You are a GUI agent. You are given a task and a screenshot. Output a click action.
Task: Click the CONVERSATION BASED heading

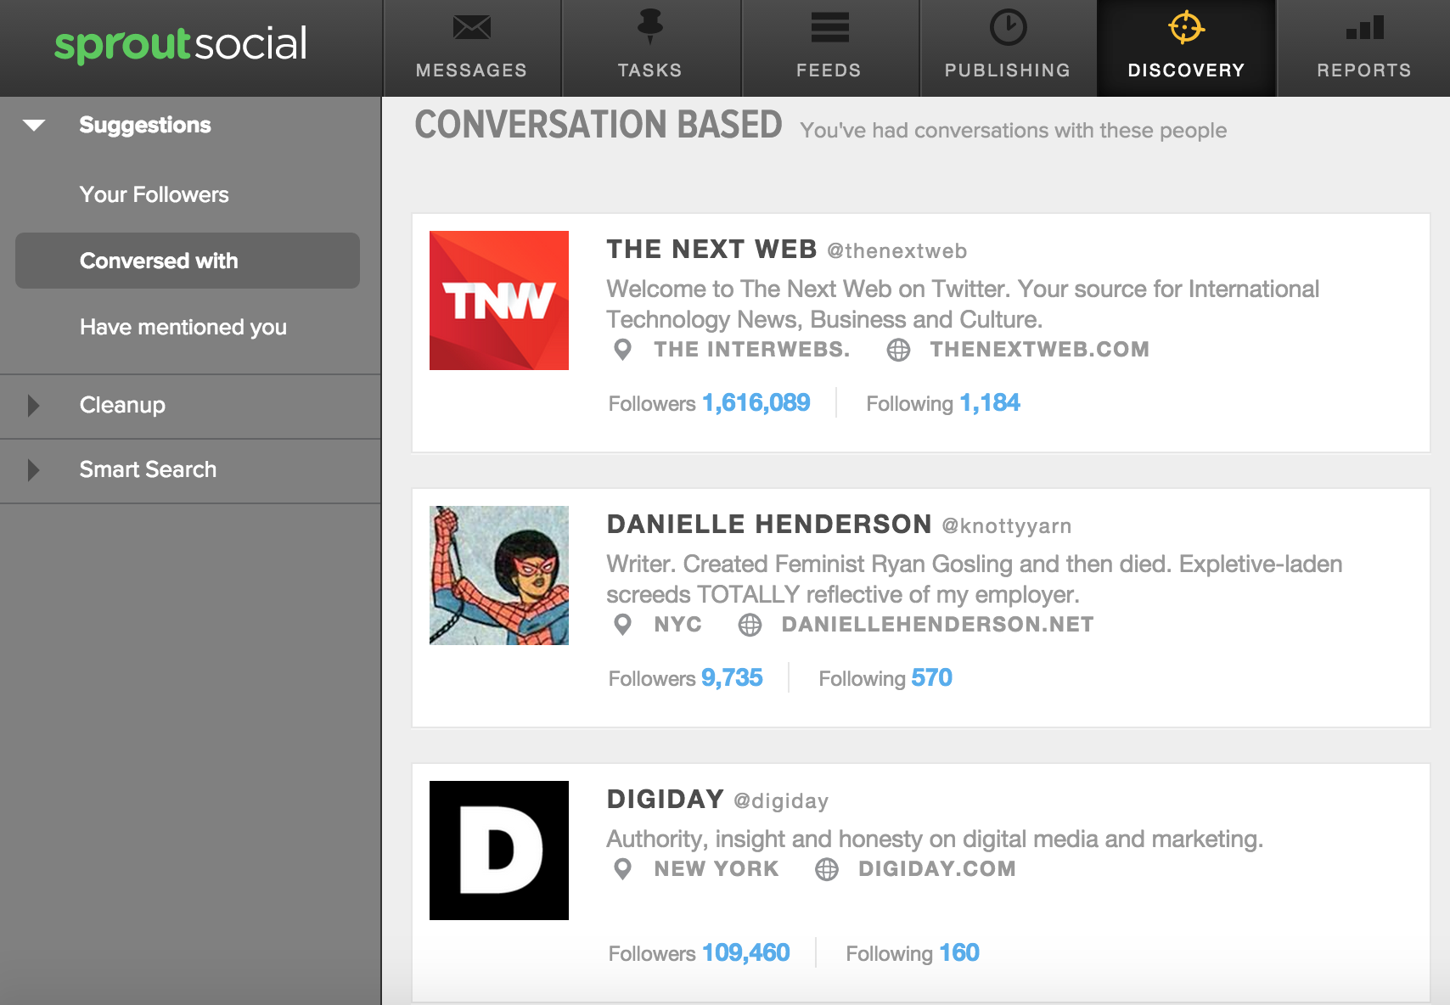coord(599,125)
